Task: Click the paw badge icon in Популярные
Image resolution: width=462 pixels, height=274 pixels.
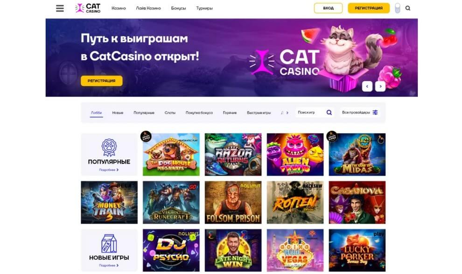Action: tap(109, 148)
